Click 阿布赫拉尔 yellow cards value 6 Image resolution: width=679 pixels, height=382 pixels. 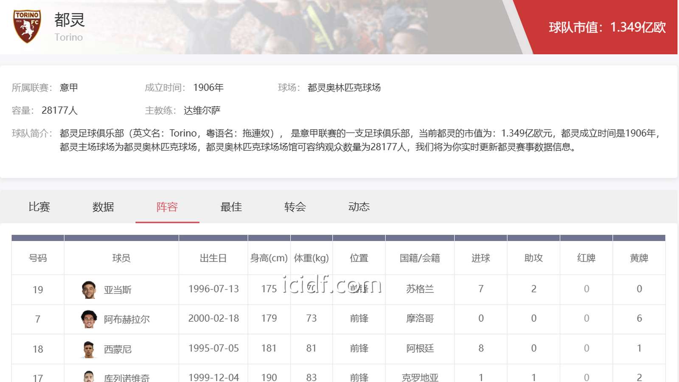639,318
